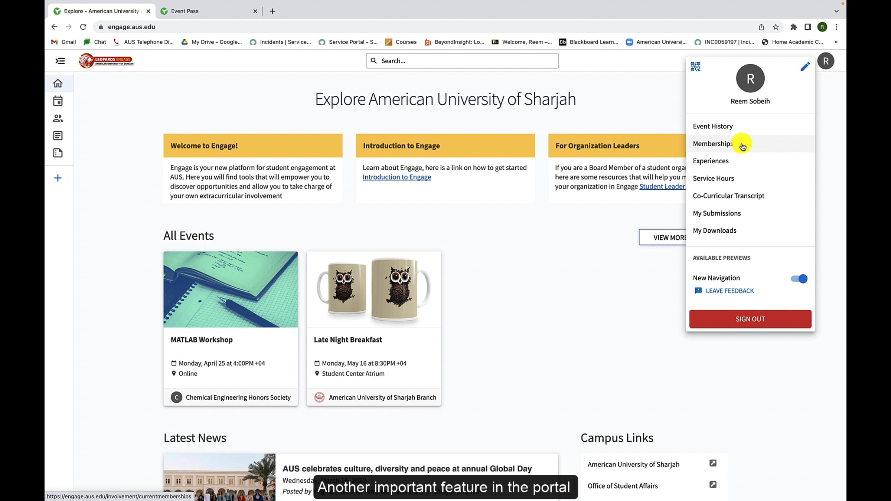
Task: Toggle the New Navigation switch
Action: click(799, 279)
